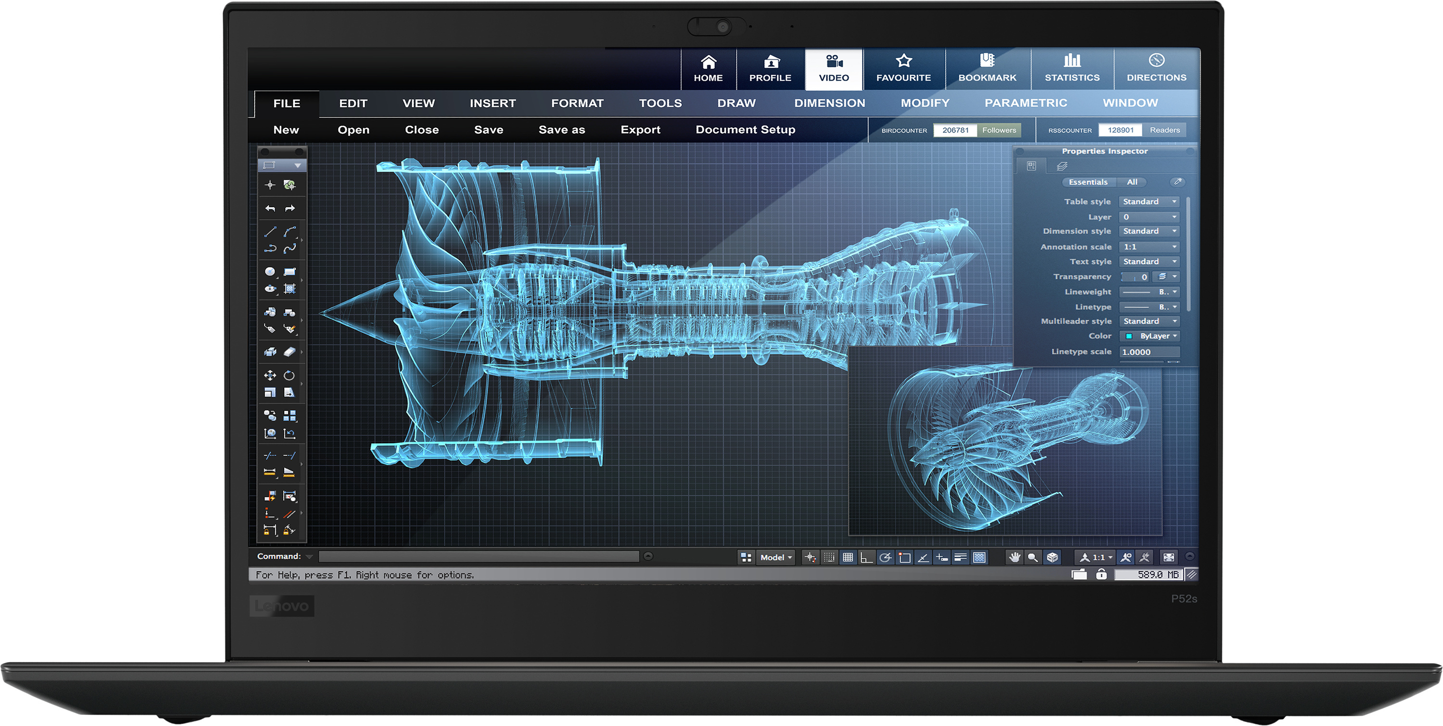Click the Rotate tool icon

[289, 376]
